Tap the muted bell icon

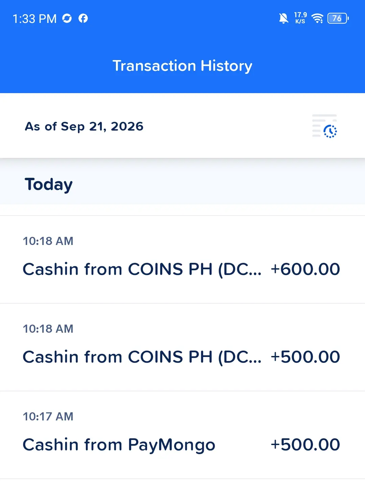(x=284, y=18)
